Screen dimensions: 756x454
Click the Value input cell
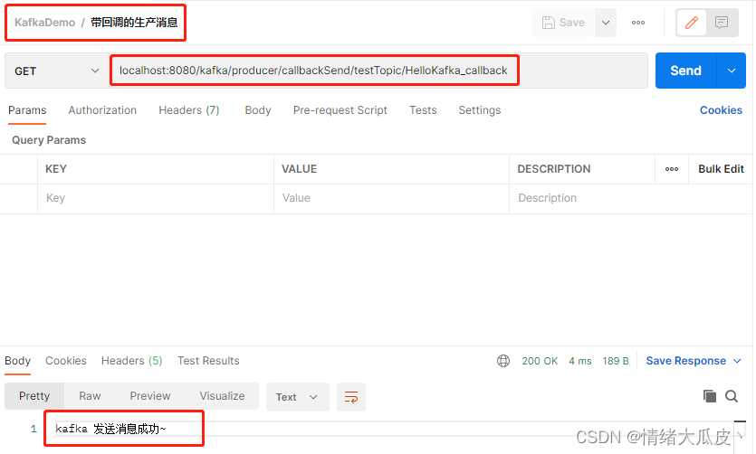tap(391, 198)
